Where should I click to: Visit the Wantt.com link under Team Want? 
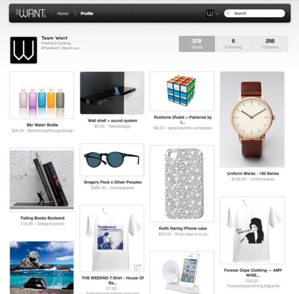click(x=71, y=48)
